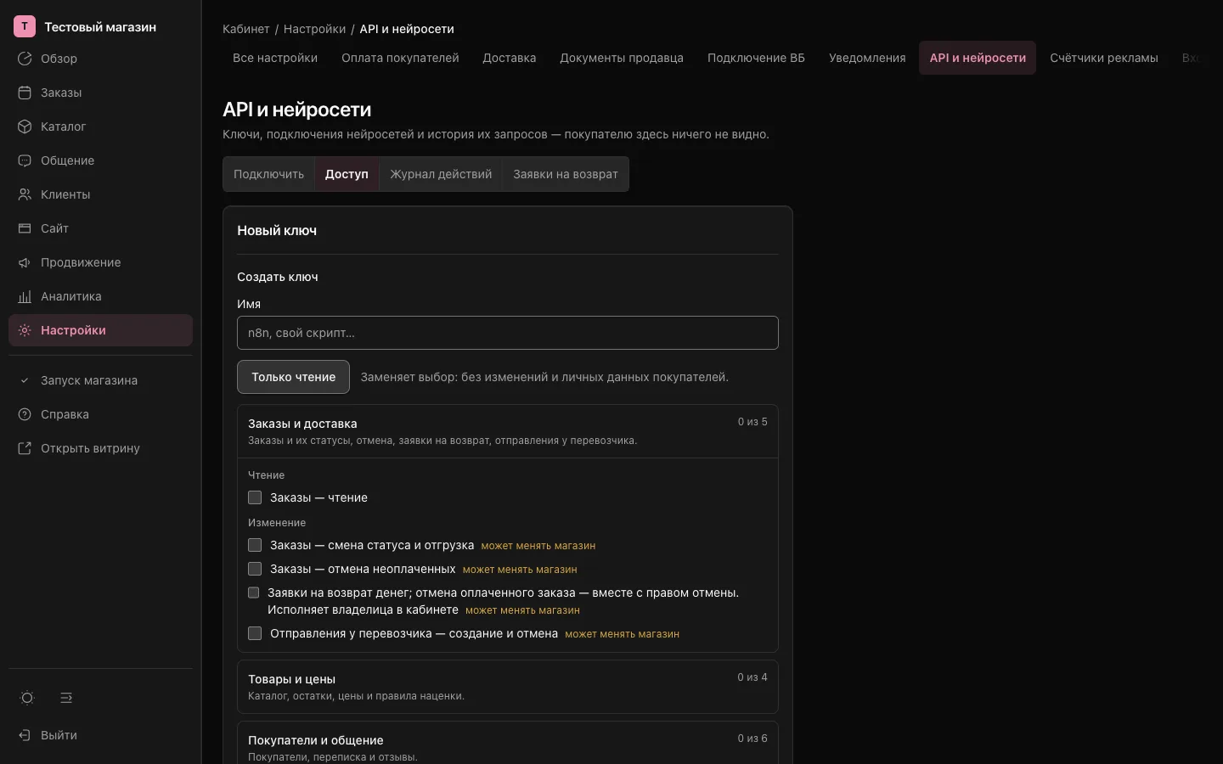Tick Заказы — отмена неоплаченных checkbox
Screen dimensions: 1223x764
tap(255, 569)
